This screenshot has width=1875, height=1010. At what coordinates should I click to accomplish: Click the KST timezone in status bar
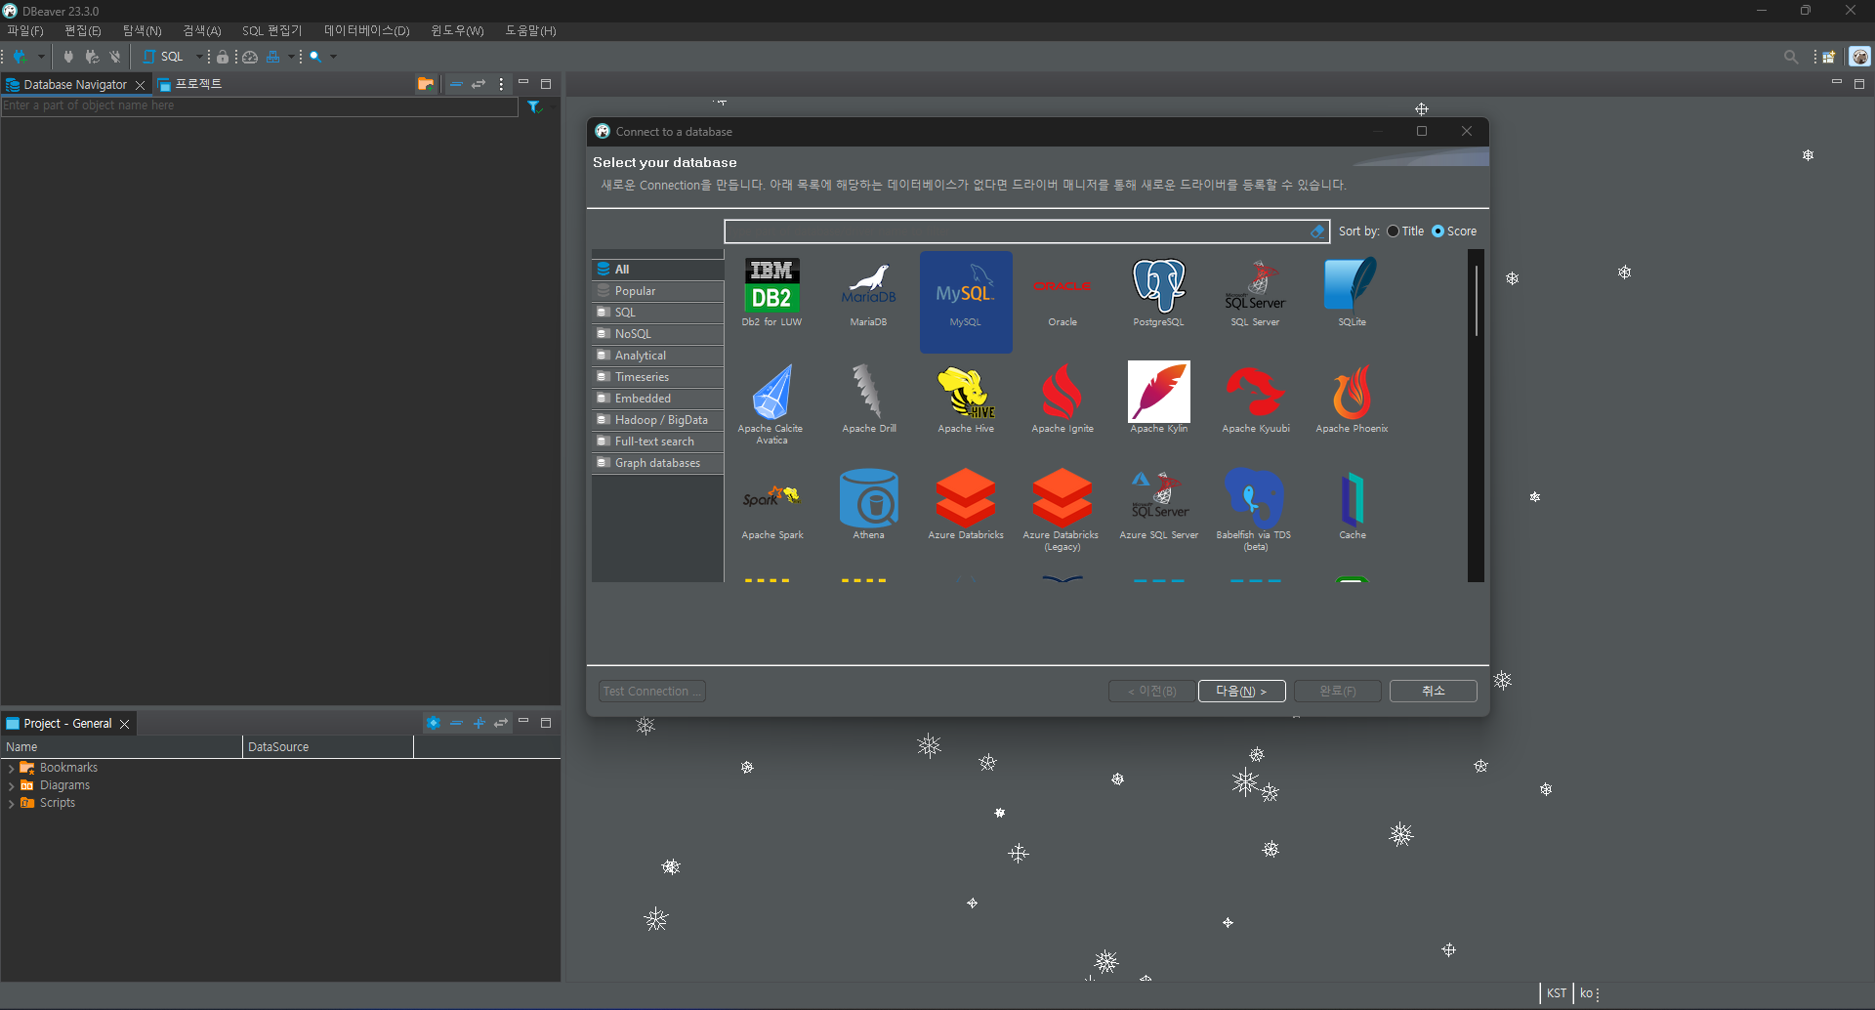(1556, 993)
